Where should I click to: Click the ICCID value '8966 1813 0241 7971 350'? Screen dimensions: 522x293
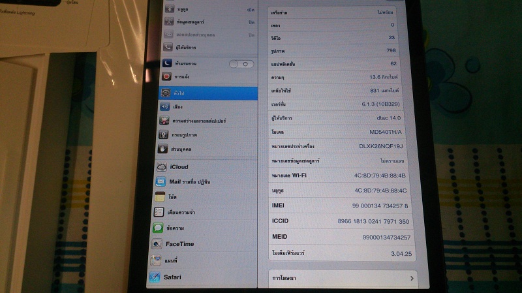click(373, 221)
